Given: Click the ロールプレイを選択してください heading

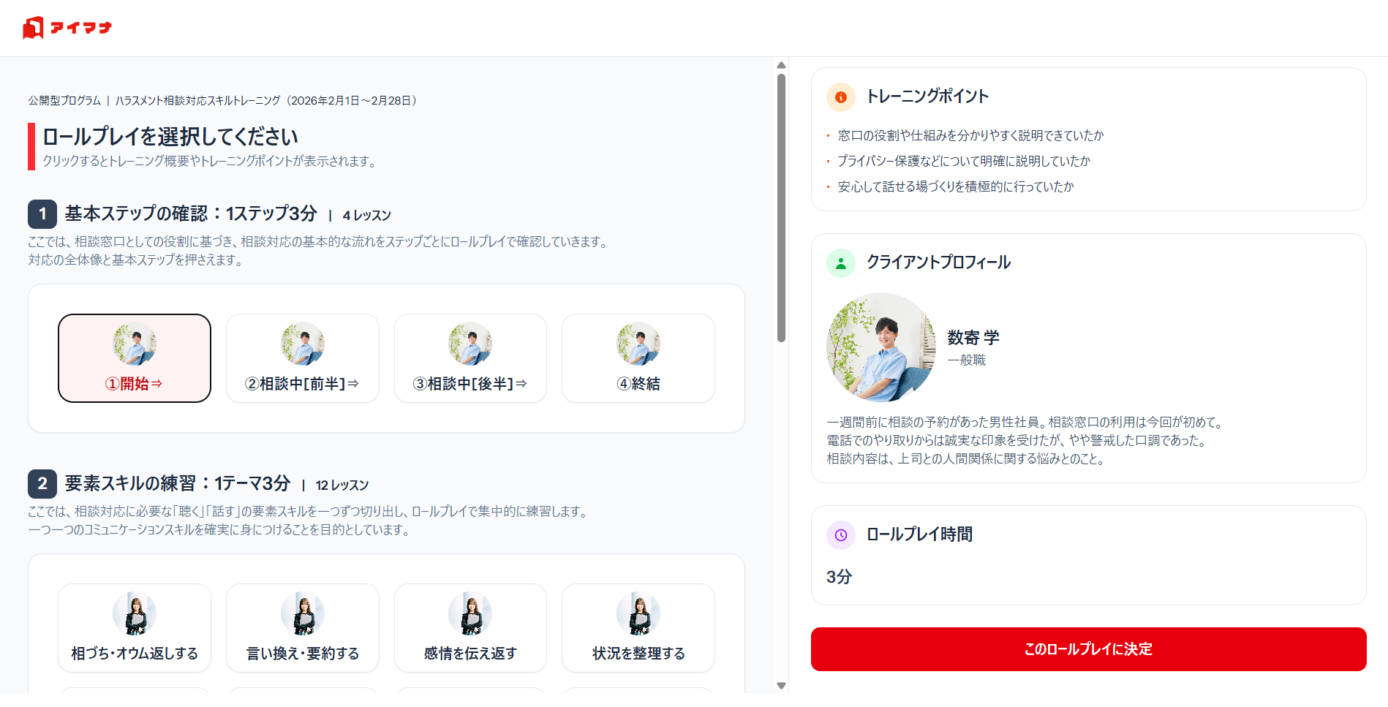Looking at the screenshot, I should coord(170,137).
